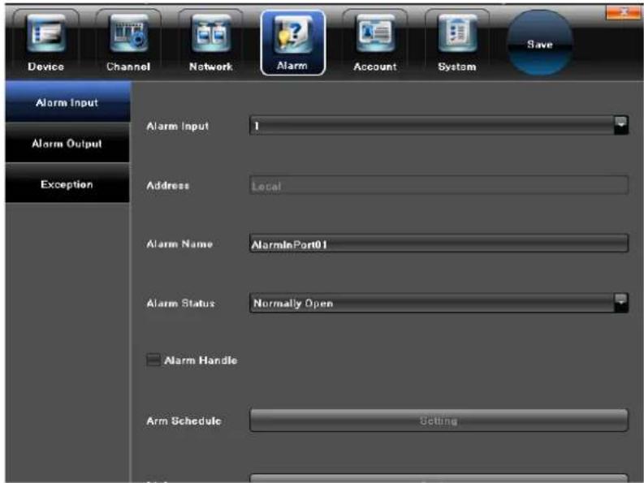Click the Alarm Status label text
Viewport: 644px width, 483px height.
(181, 304)
